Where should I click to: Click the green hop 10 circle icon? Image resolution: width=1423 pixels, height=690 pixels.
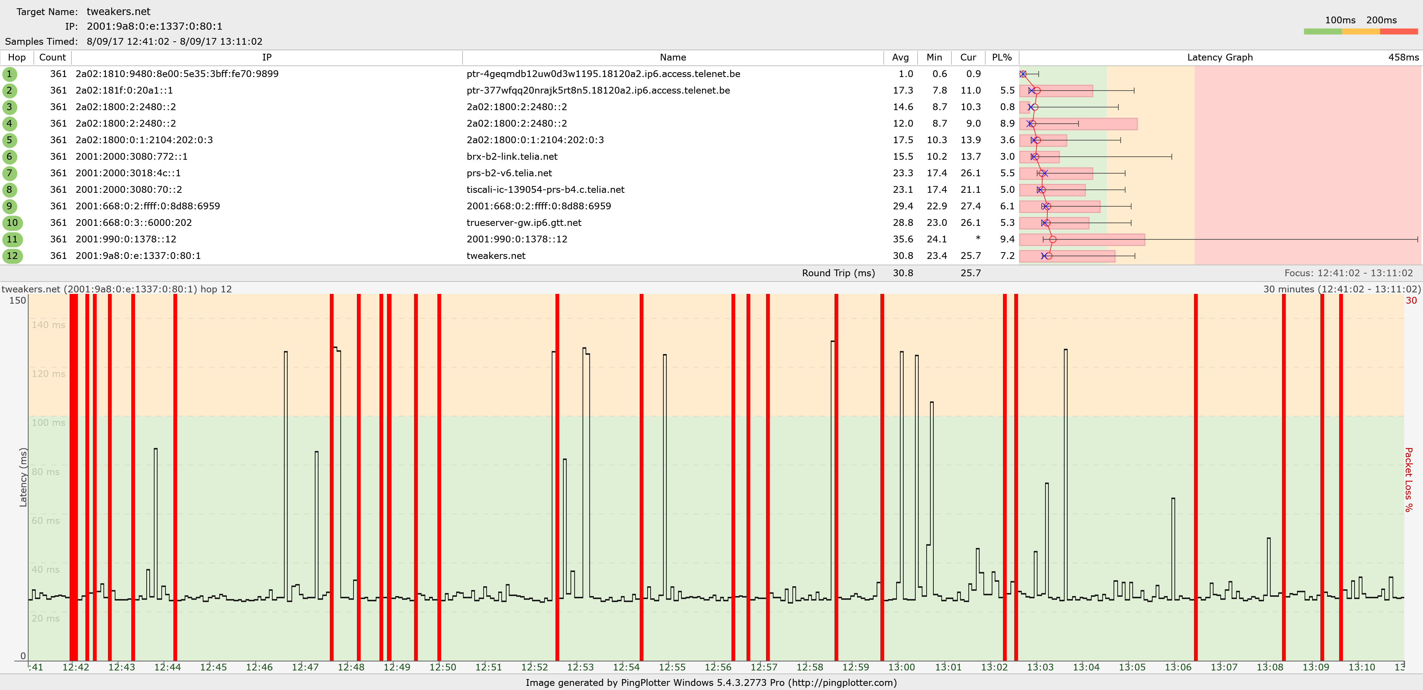click(12, 223)
